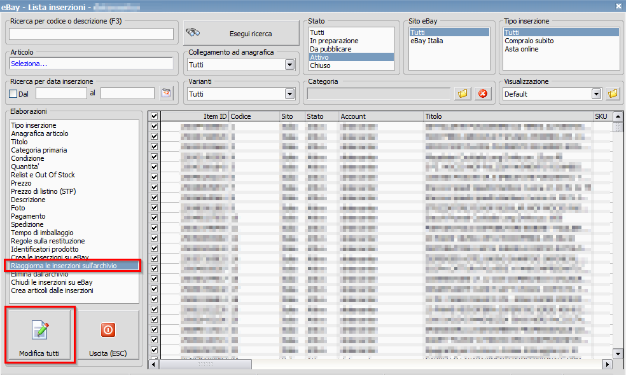Image resolution: width=626 pixels, height=375 pixels.
Task: Expand the Visualizzazione Default dropdown
Action: pos(597,94)
